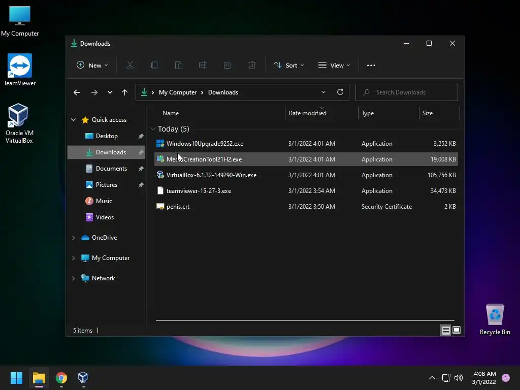Select teamviewer-15-27-3.exe file
This screenshot has height=390, width=520.
click(306, 191)
